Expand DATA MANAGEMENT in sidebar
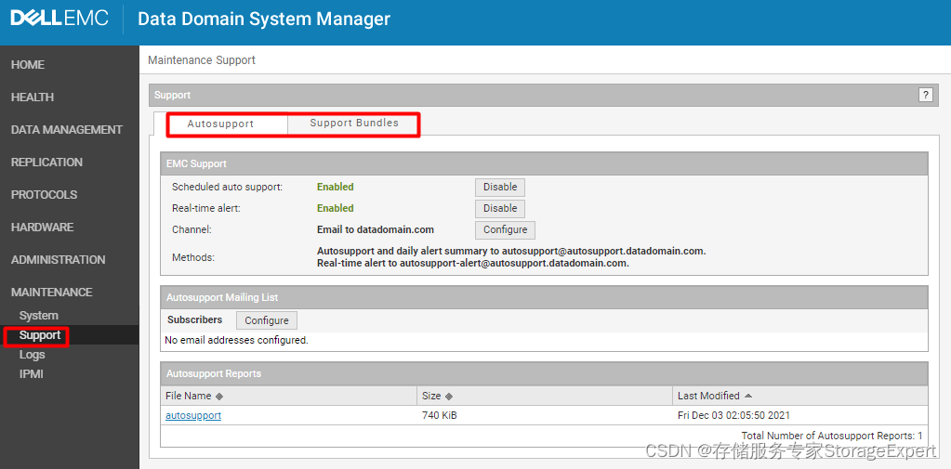 pos(67,130)
